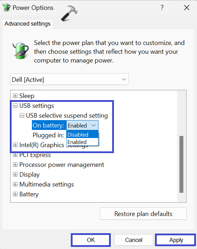Click the Advanced settings tab

click(28, 24)
